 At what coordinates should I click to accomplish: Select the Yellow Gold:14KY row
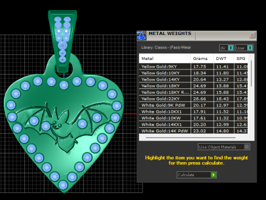click(193, 79)
